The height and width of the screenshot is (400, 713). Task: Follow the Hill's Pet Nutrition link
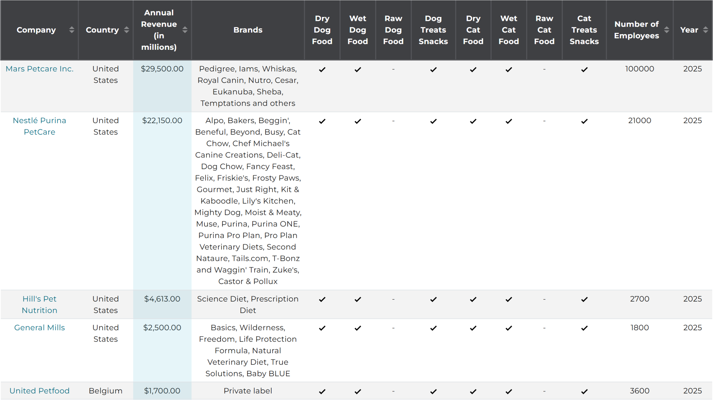(40, 305)
